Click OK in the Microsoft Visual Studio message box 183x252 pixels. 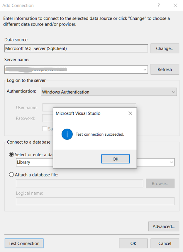[x=116, y=159]
